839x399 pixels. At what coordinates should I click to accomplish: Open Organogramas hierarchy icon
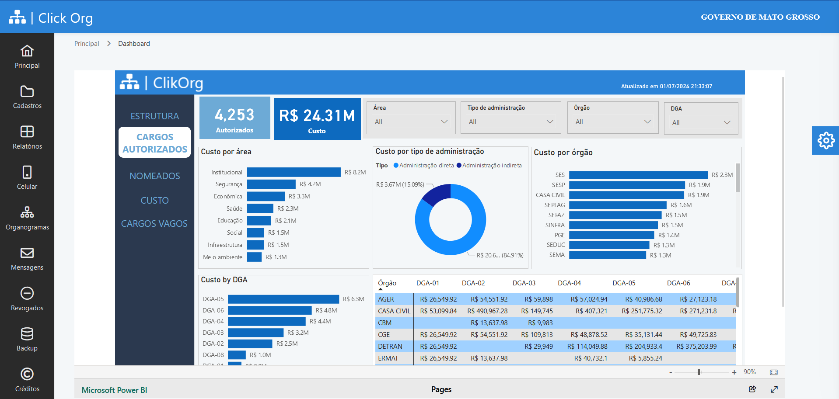pos(27,212)
